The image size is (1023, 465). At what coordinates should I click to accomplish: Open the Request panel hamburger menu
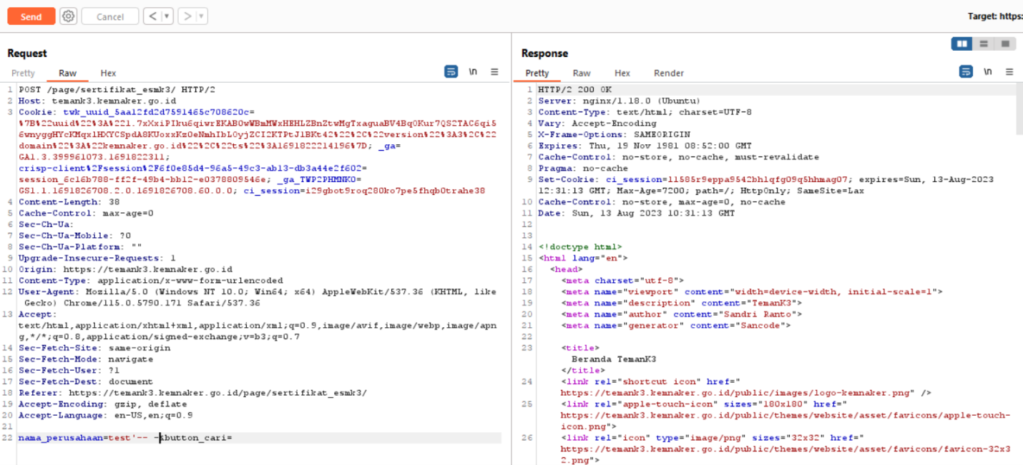point(494,72)
